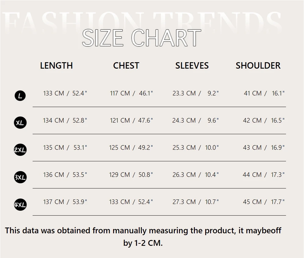
Task: Select the 3XL shoulder value 44 CM
Action: point(252,175)
